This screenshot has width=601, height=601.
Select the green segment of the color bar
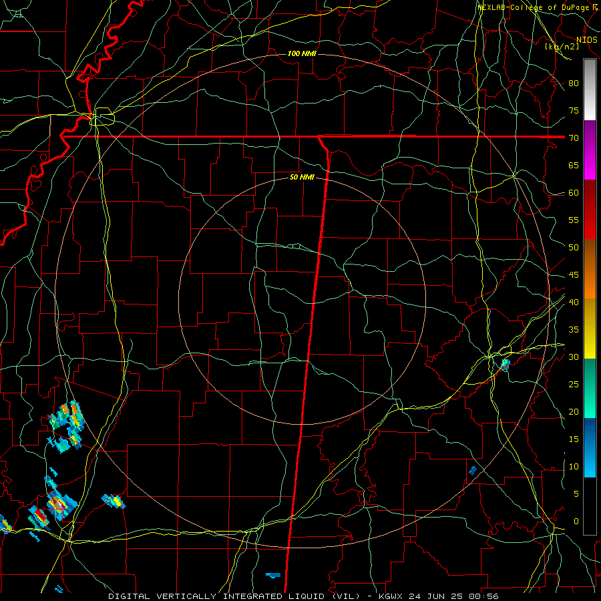coord(590,388)
